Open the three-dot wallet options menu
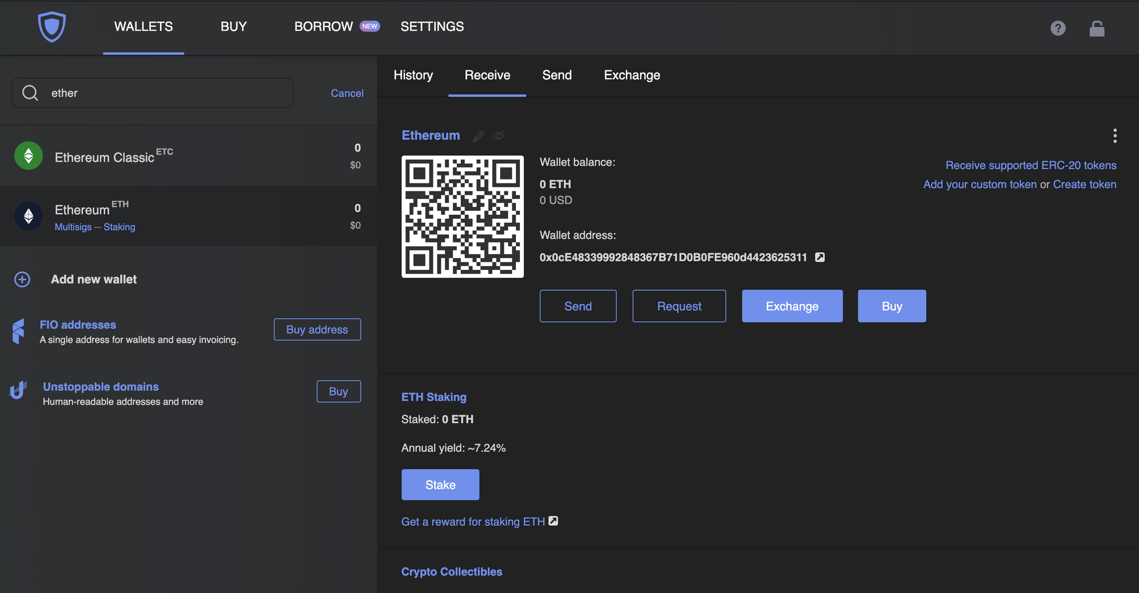 1115,136
